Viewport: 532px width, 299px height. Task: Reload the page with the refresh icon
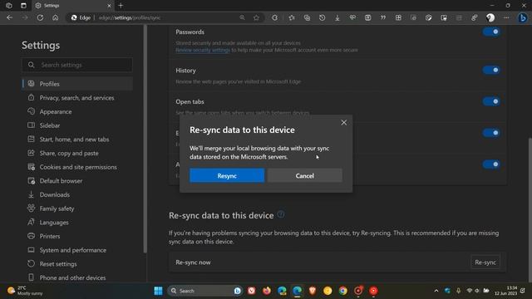tap(40, 17)
